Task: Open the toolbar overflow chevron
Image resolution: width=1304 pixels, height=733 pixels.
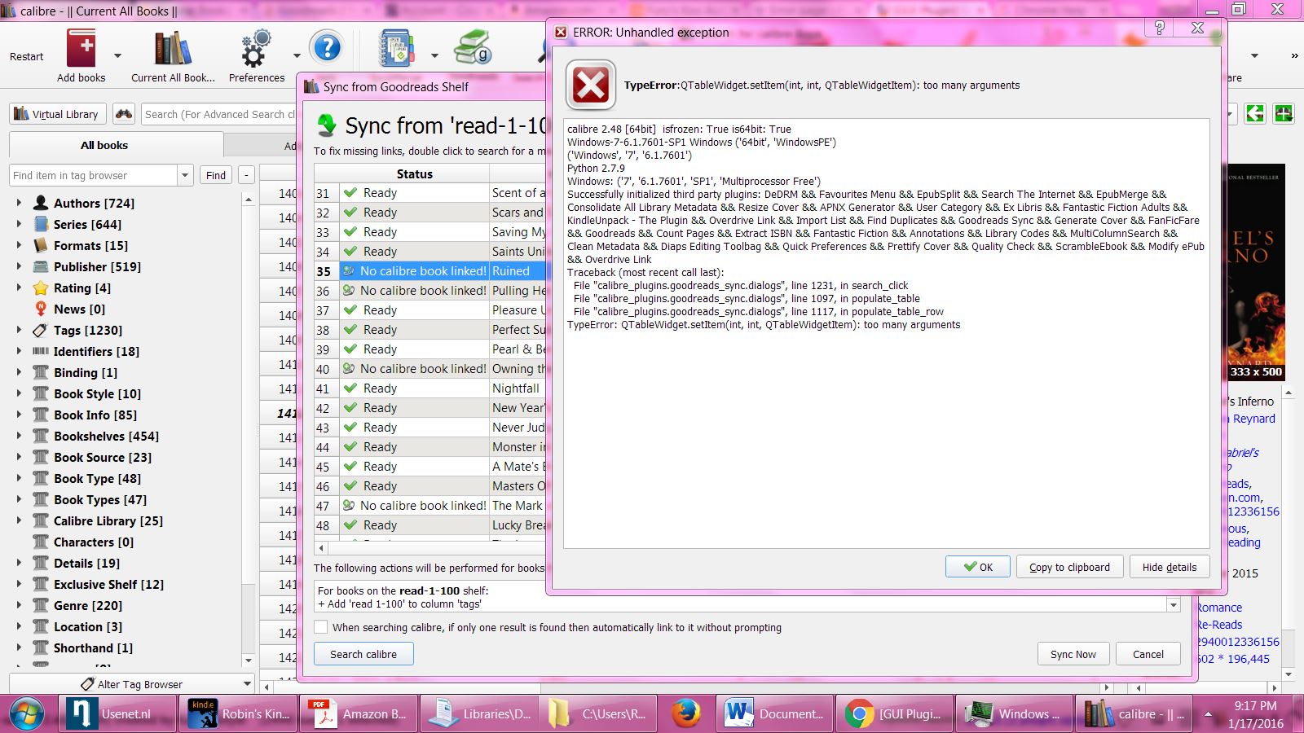Action: tap(1294, 56)
